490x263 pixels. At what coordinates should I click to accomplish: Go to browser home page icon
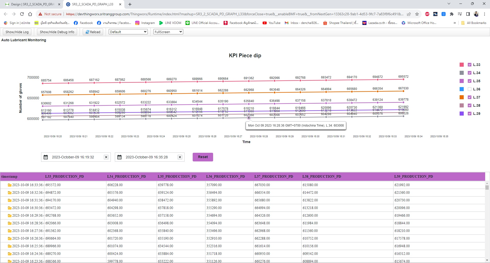coord(30,14)
